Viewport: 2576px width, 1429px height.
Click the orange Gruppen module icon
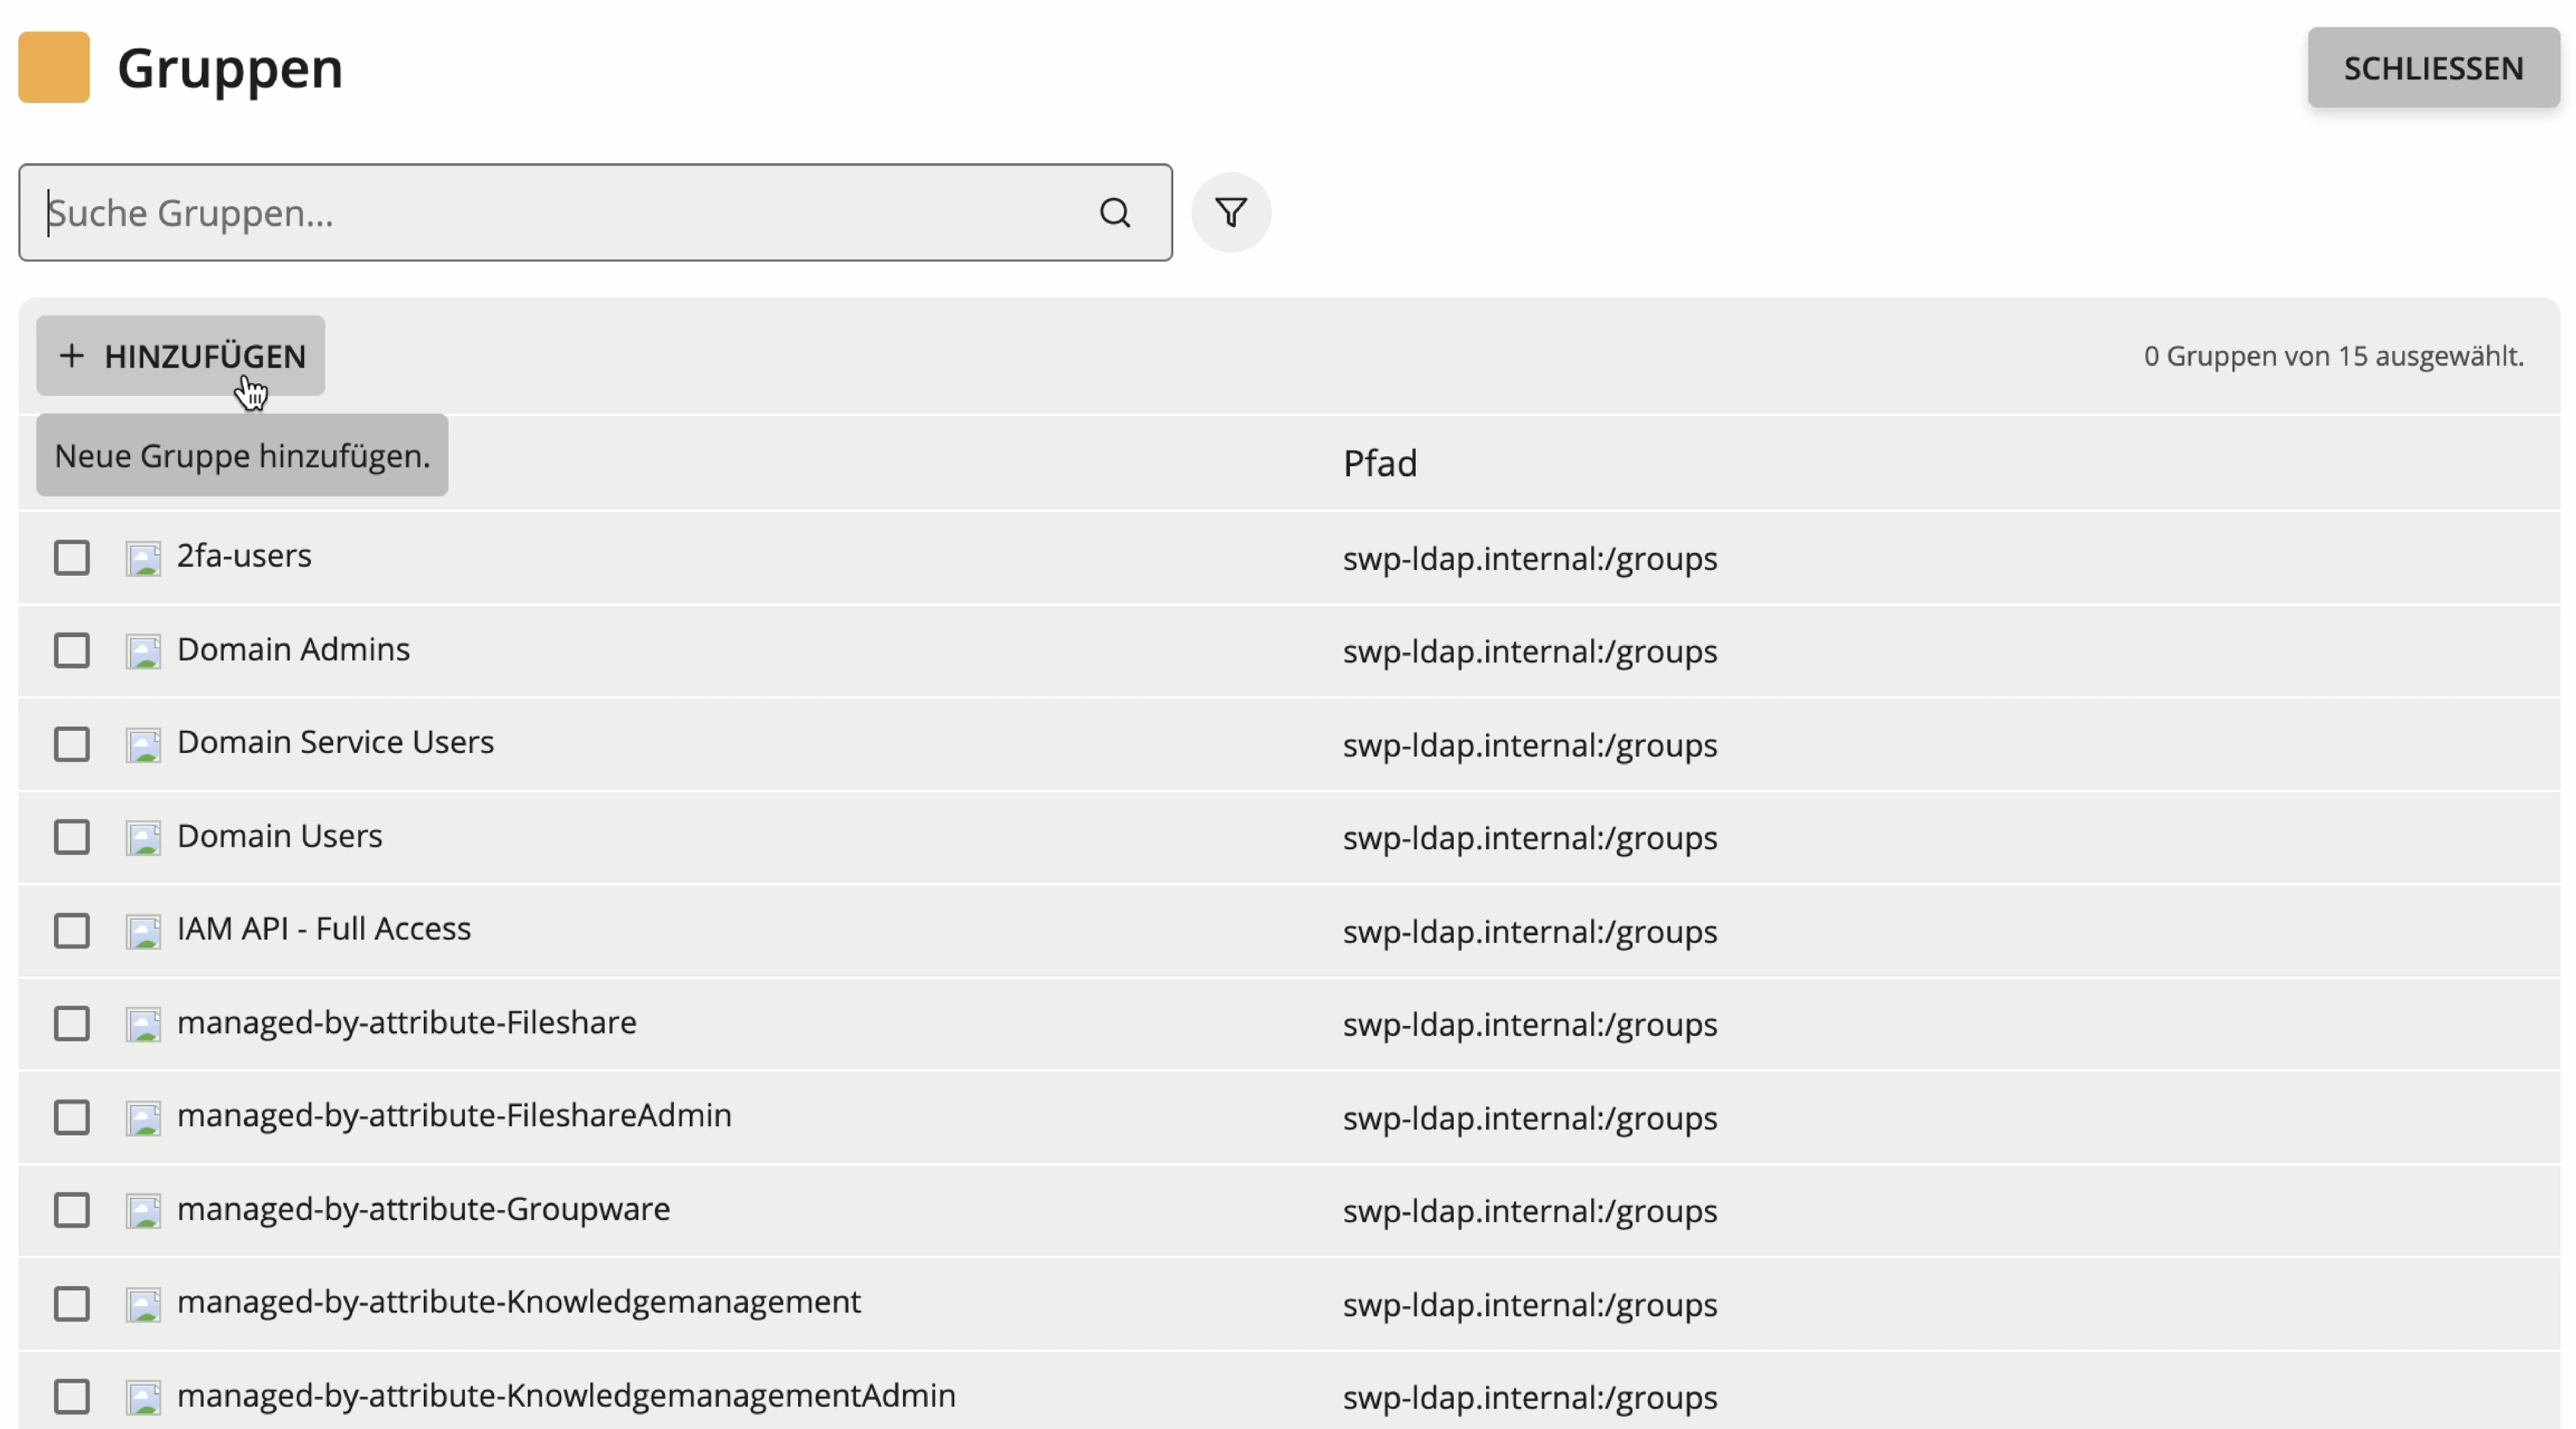click(x=54, y=67)
